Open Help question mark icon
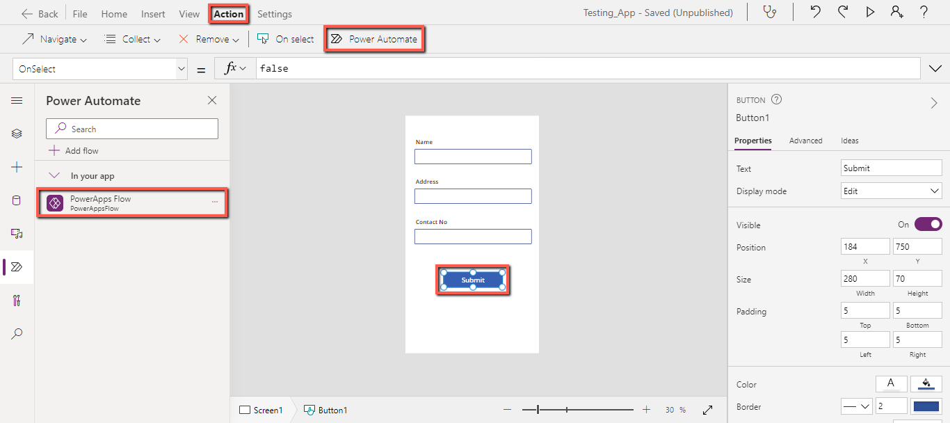 click(x=924, y=13)
